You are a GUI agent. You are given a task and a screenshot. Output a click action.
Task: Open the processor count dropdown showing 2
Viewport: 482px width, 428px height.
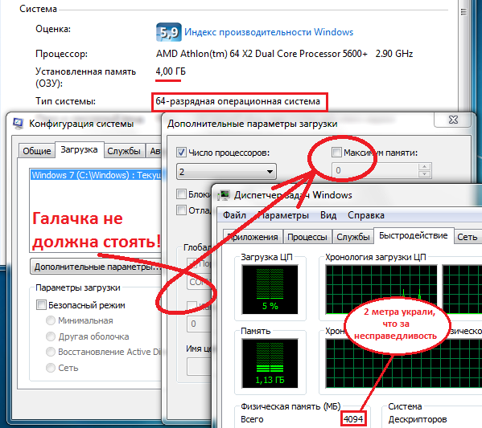tap(226, 172)
